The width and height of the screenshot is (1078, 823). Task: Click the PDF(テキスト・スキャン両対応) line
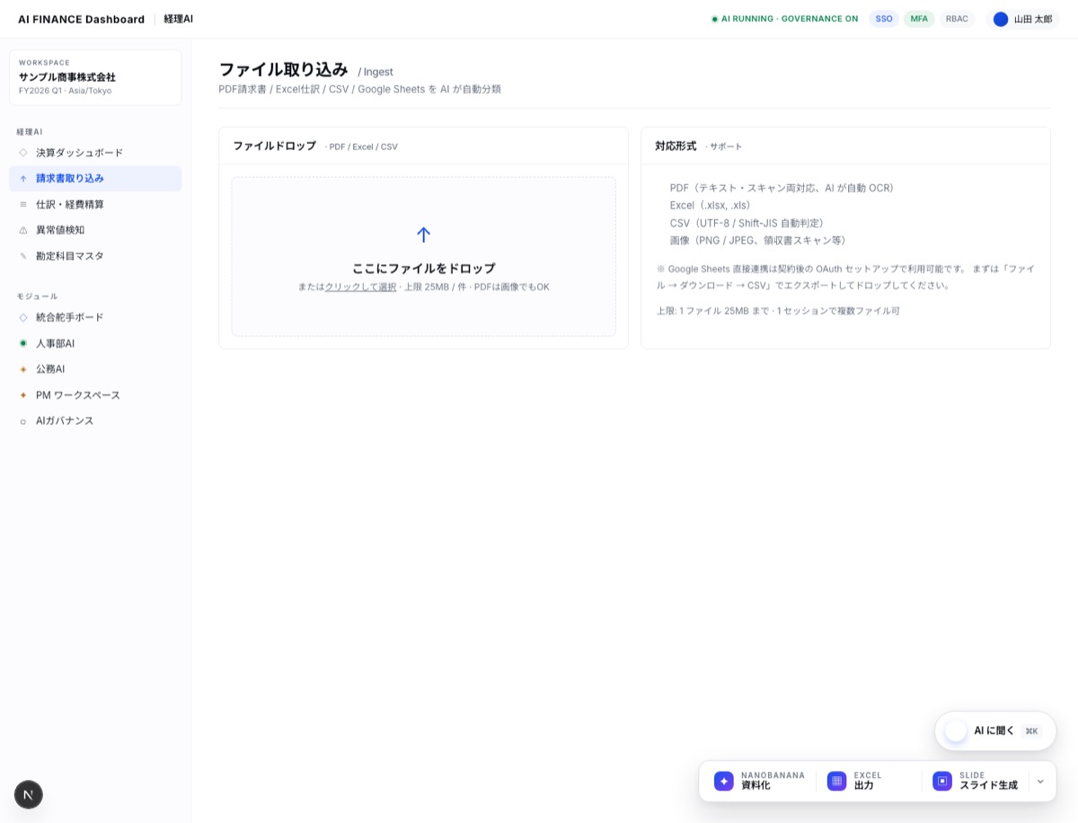[782, 188]
